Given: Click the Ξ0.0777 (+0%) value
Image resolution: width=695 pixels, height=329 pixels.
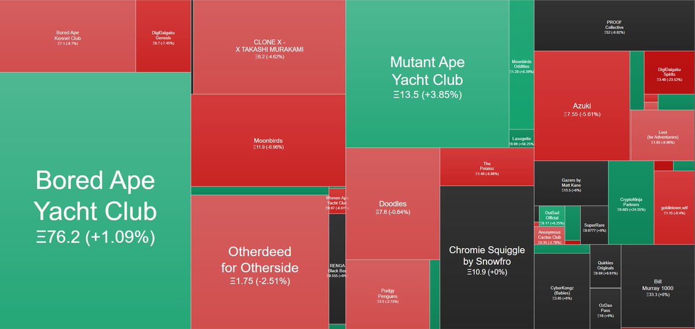Looking at the screenshot, I should point(594,230).
